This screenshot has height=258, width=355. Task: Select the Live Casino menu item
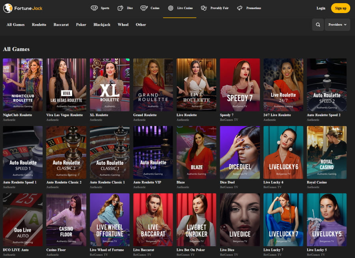click(x=185, y=8)
